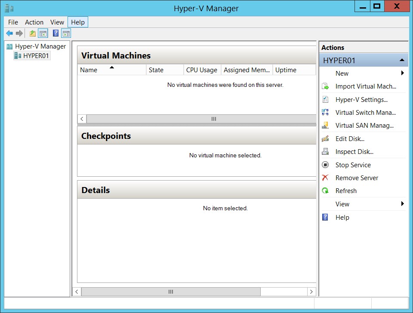This screenshot has width=413, height=313.
Task: Click Stop Service action
Action: tap(353, 165)
